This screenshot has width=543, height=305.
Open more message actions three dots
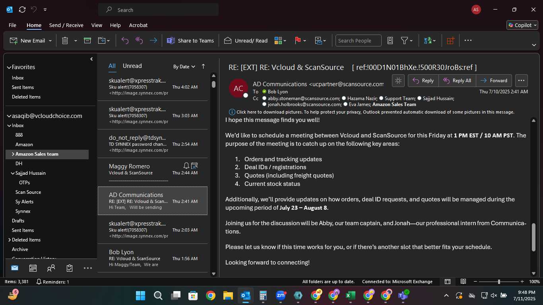(522, 81)
